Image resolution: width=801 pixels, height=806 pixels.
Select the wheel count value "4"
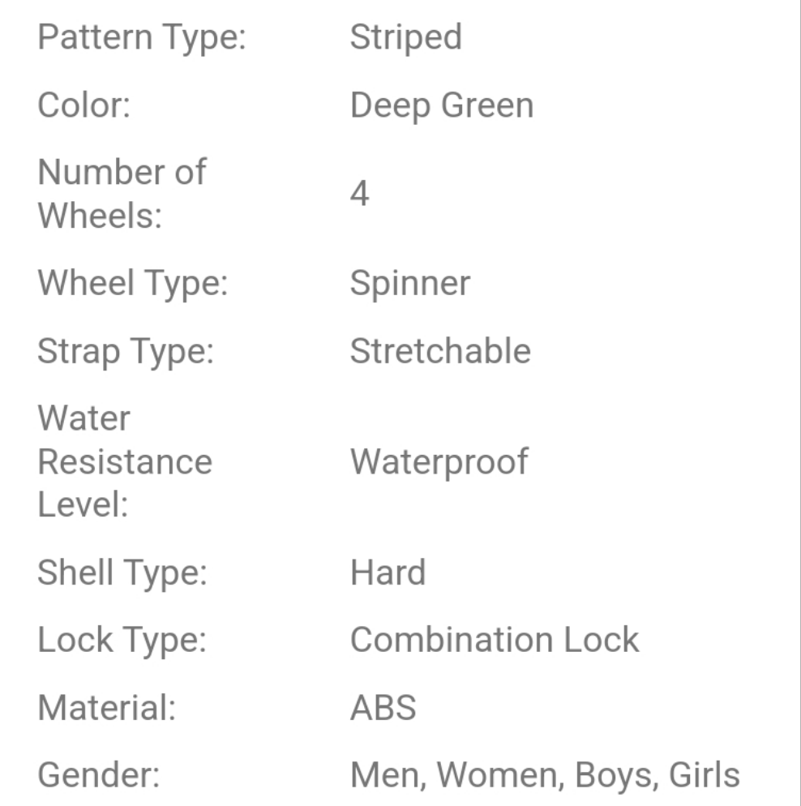tap(359, 194)
